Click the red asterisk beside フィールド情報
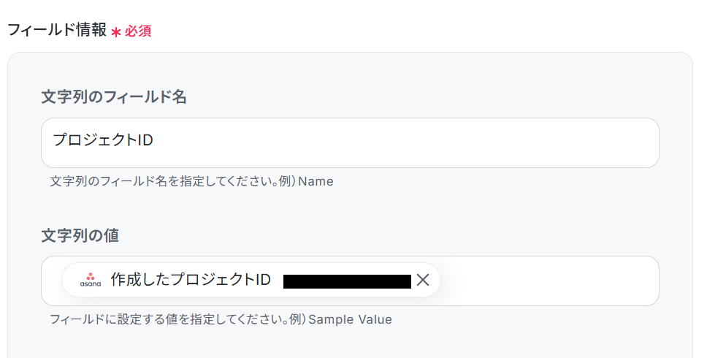Image resolution: width=707 pixels, height=358 pixels. (x=115, y=33)
